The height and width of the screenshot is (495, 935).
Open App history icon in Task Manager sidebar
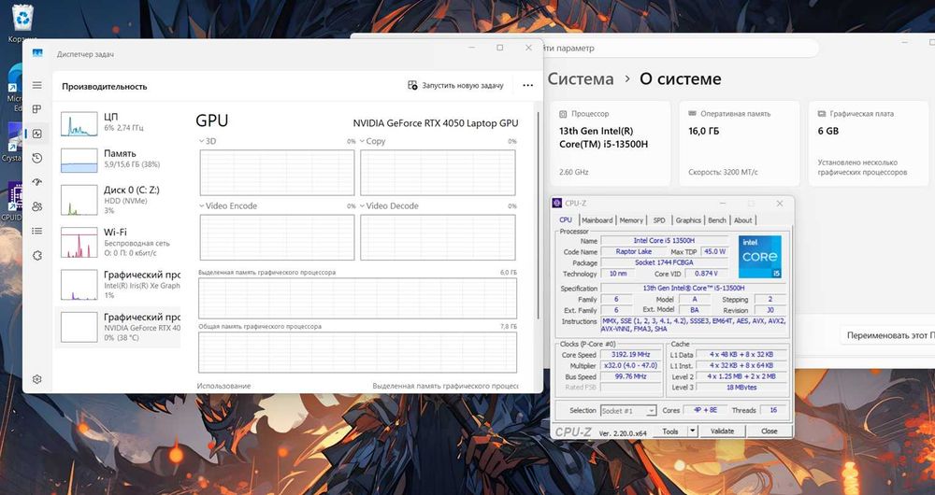click(x=37, y=158)
